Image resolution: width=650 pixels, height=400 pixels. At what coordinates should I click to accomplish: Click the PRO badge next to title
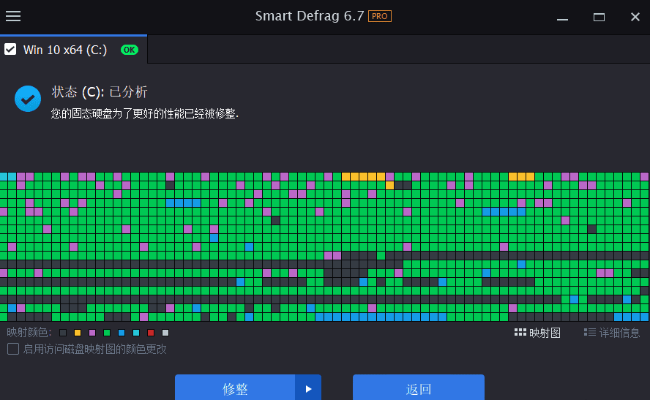click(379, 16)
